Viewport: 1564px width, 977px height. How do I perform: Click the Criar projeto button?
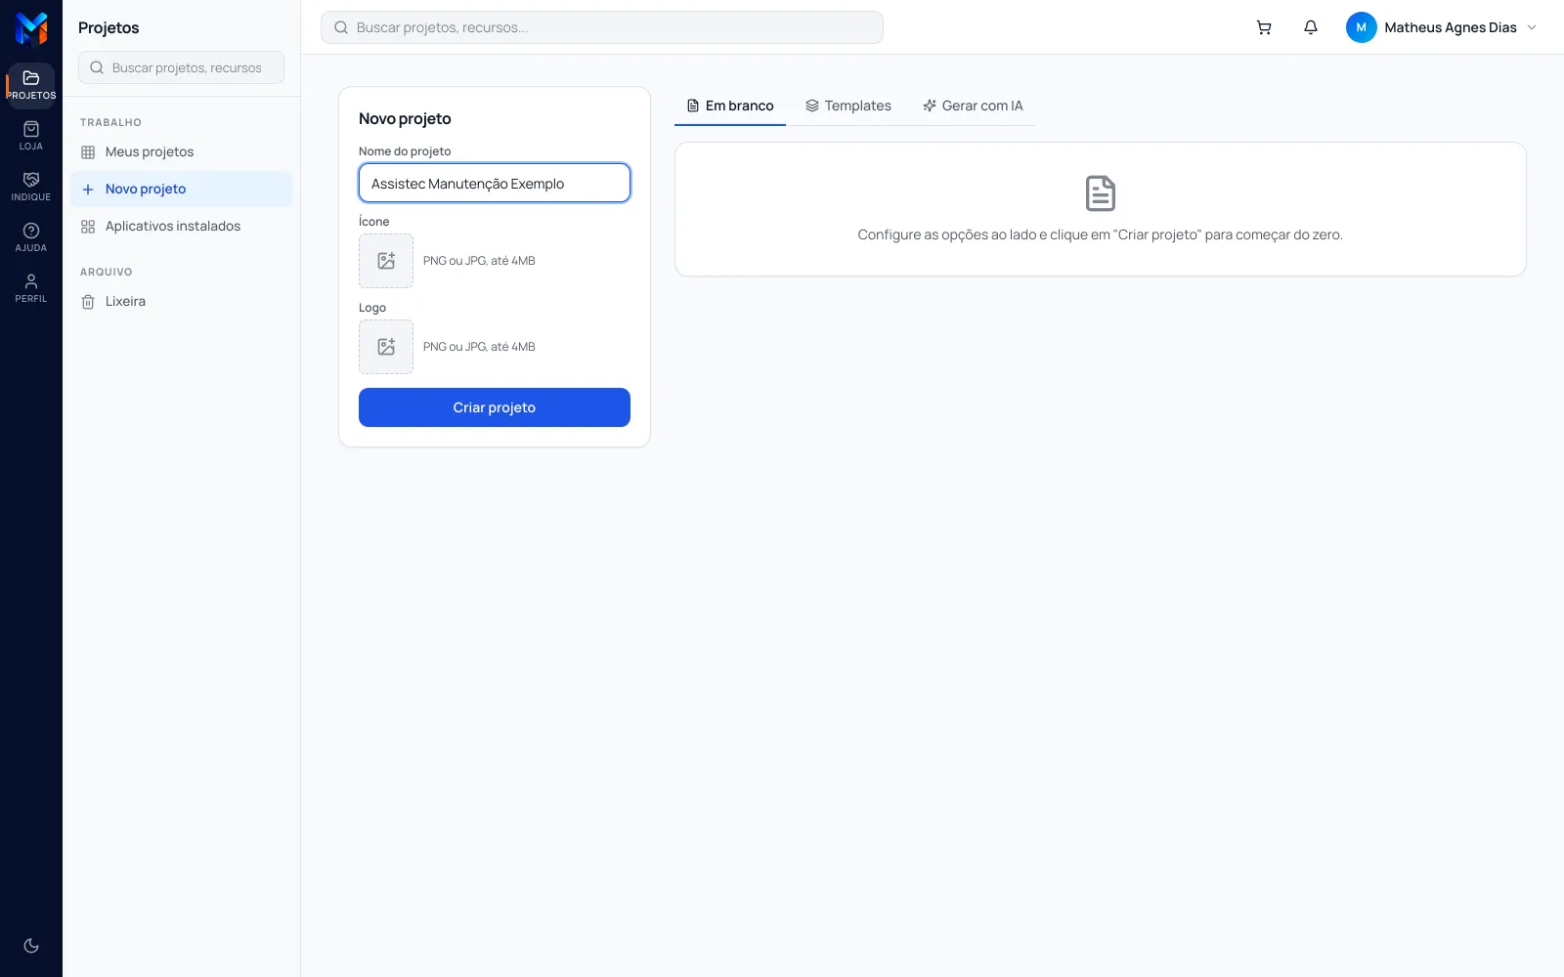(x=495, y=407)
